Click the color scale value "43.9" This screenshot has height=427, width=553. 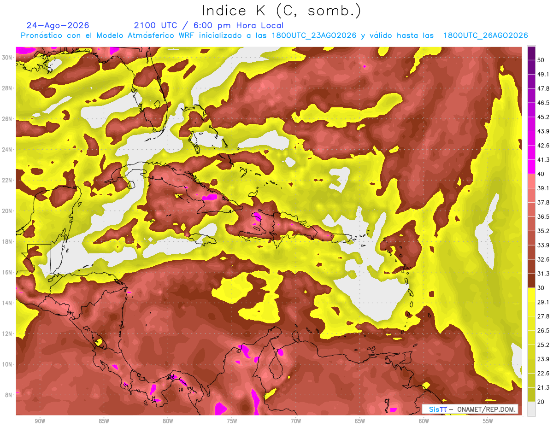tap(543, 131)
